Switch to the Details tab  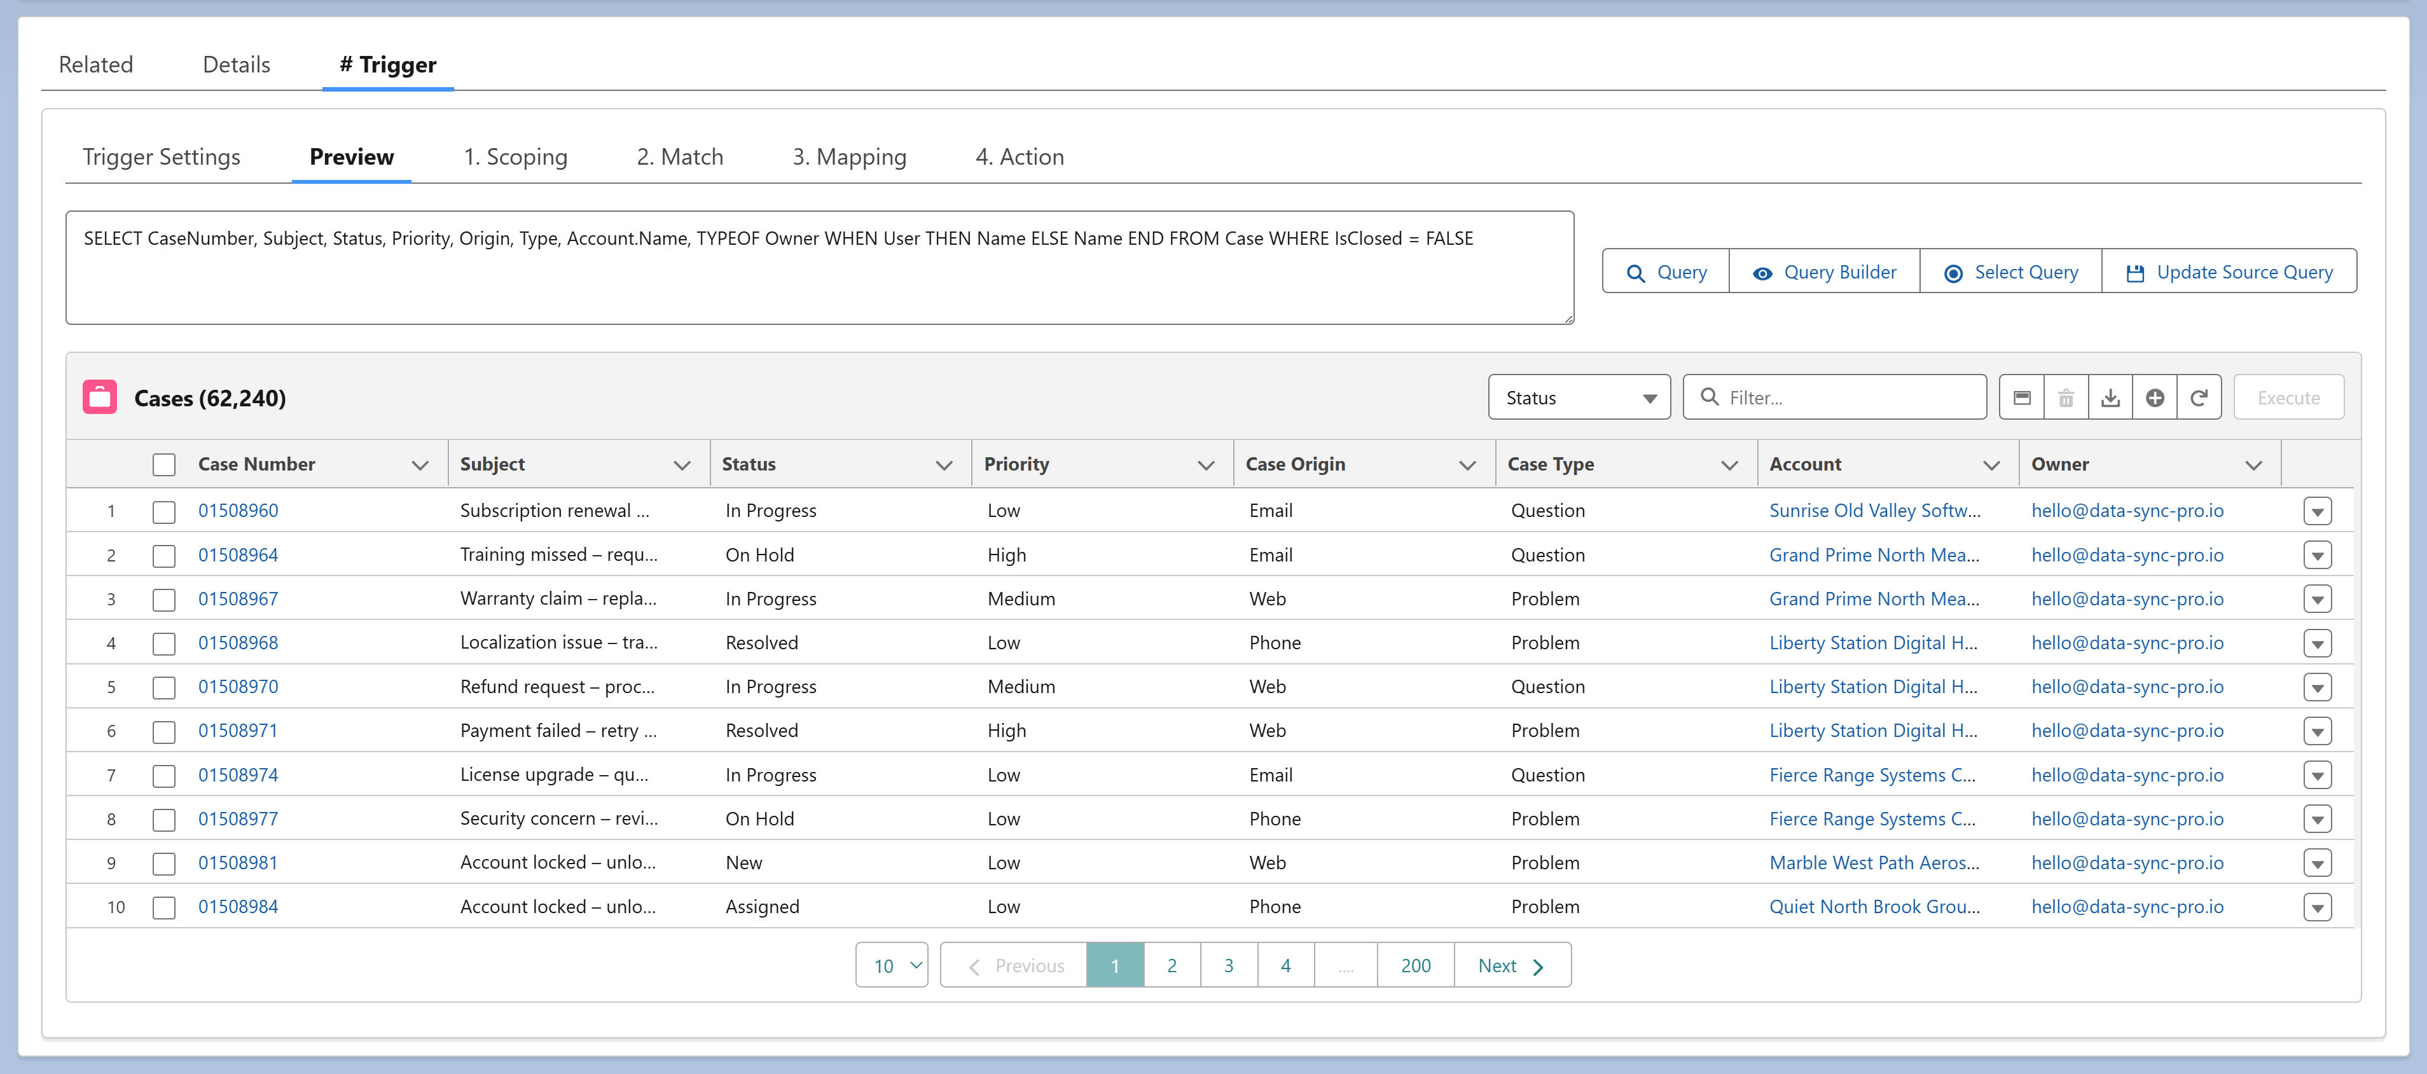pyautogui.click(x=237, y=64)
